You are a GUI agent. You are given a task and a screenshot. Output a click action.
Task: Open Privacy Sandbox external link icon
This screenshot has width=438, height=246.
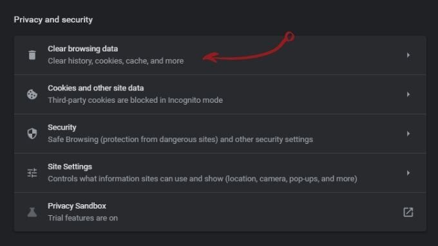[408, 212]
